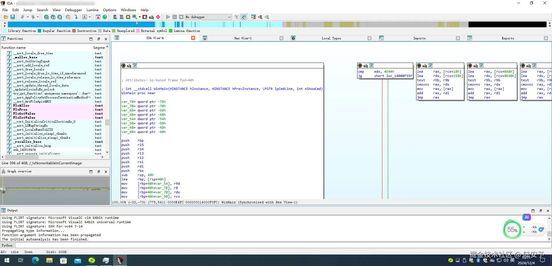
Task: Open Microsoft Edge from the taskbar
Action: 35,260
